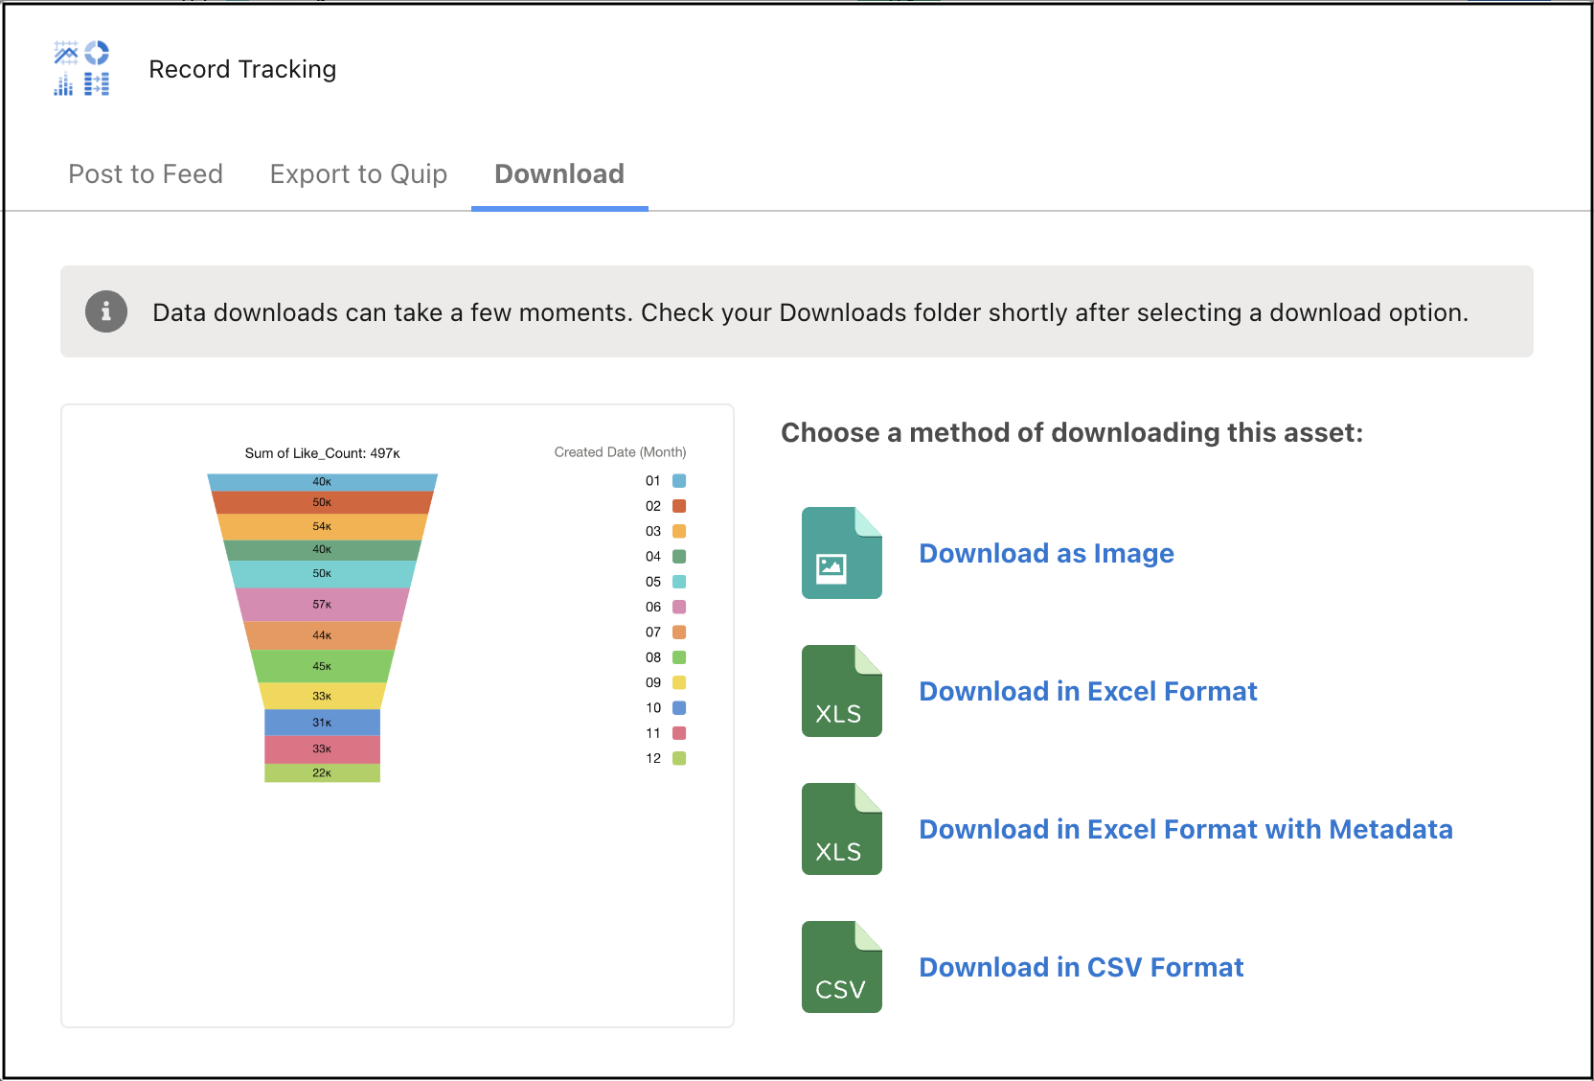
Task: Click the red swatch for month 02
Action: tap(679, 506)
